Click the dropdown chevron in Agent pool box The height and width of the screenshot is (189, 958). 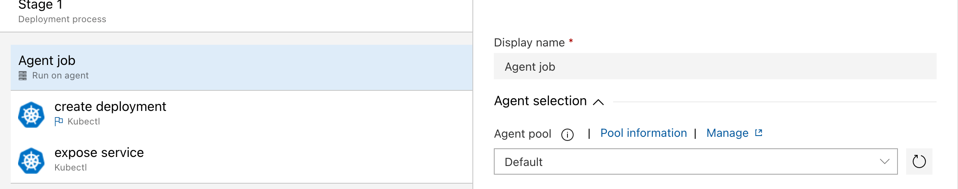click(884, 161)
